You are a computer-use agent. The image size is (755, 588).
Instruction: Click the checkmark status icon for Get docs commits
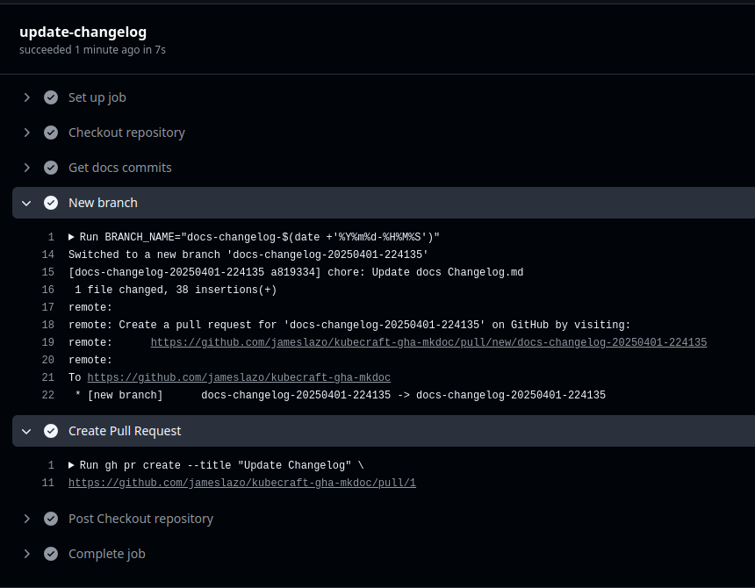[x=51, y=168]
